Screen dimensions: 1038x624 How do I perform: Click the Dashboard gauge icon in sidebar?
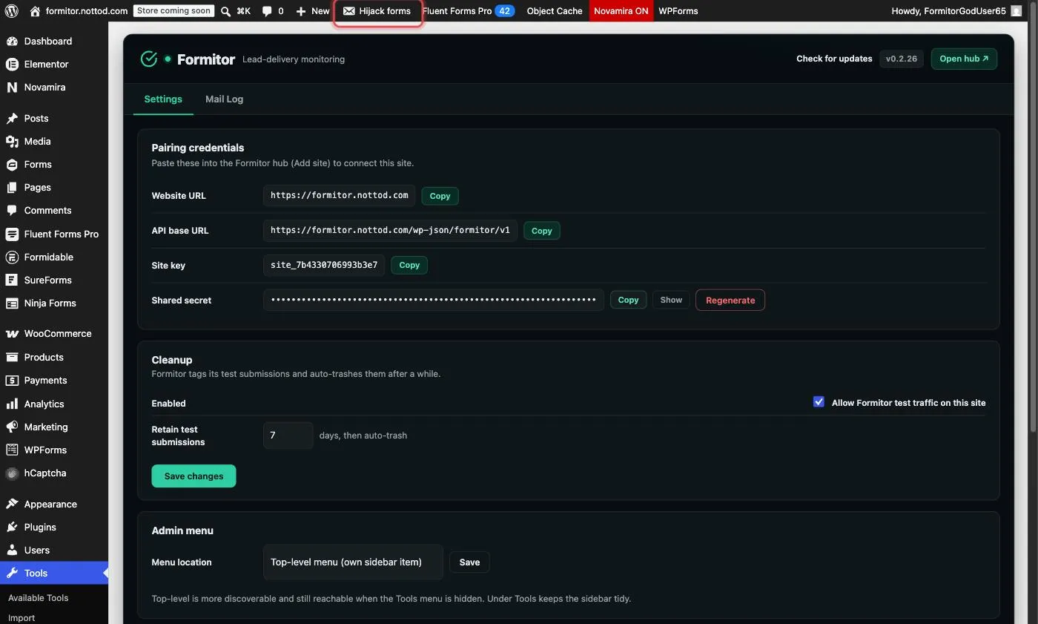click(x=12, y=41)
